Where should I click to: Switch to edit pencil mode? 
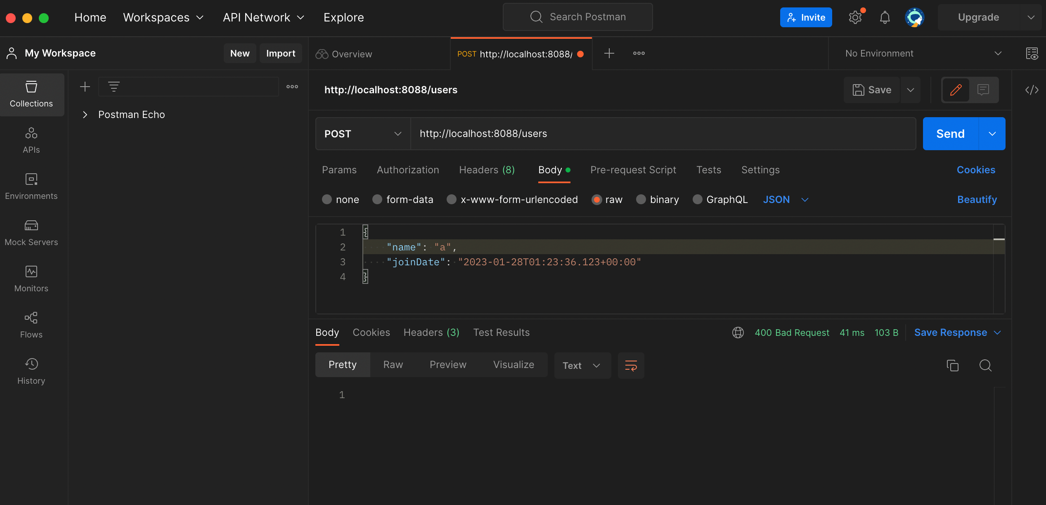point(956,90)
